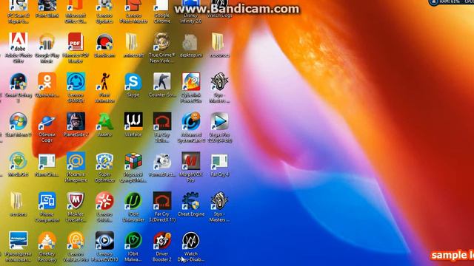Open the Lenovo user guide icon
Image resolution: width=474 pixels, height=266 pixels.
tap(19, 247)
